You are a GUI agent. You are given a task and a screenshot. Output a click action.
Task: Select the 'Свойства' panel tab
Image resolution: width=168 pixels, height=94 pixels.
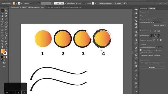coord(152,8)
